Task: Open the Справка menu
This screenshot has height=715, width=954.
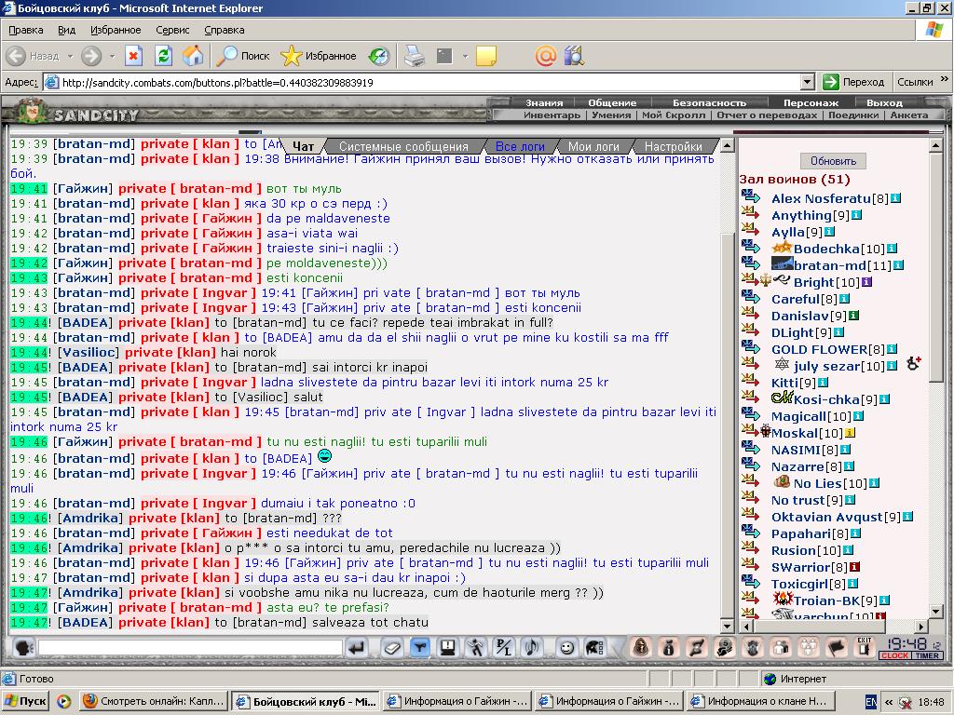Action: pyautogui.click(x=224, y=30)
